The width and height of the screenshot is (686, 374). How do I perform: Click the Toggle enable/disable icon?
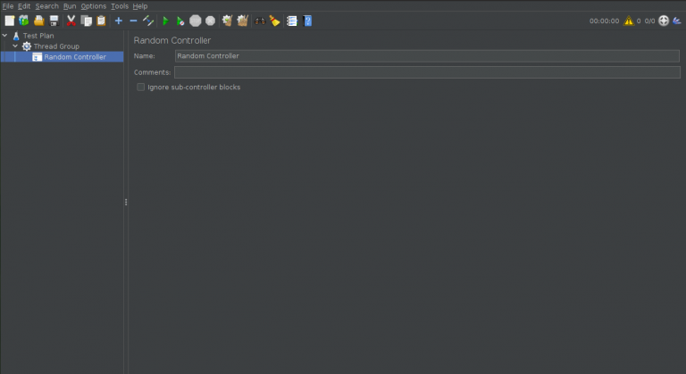click(148, 21)
